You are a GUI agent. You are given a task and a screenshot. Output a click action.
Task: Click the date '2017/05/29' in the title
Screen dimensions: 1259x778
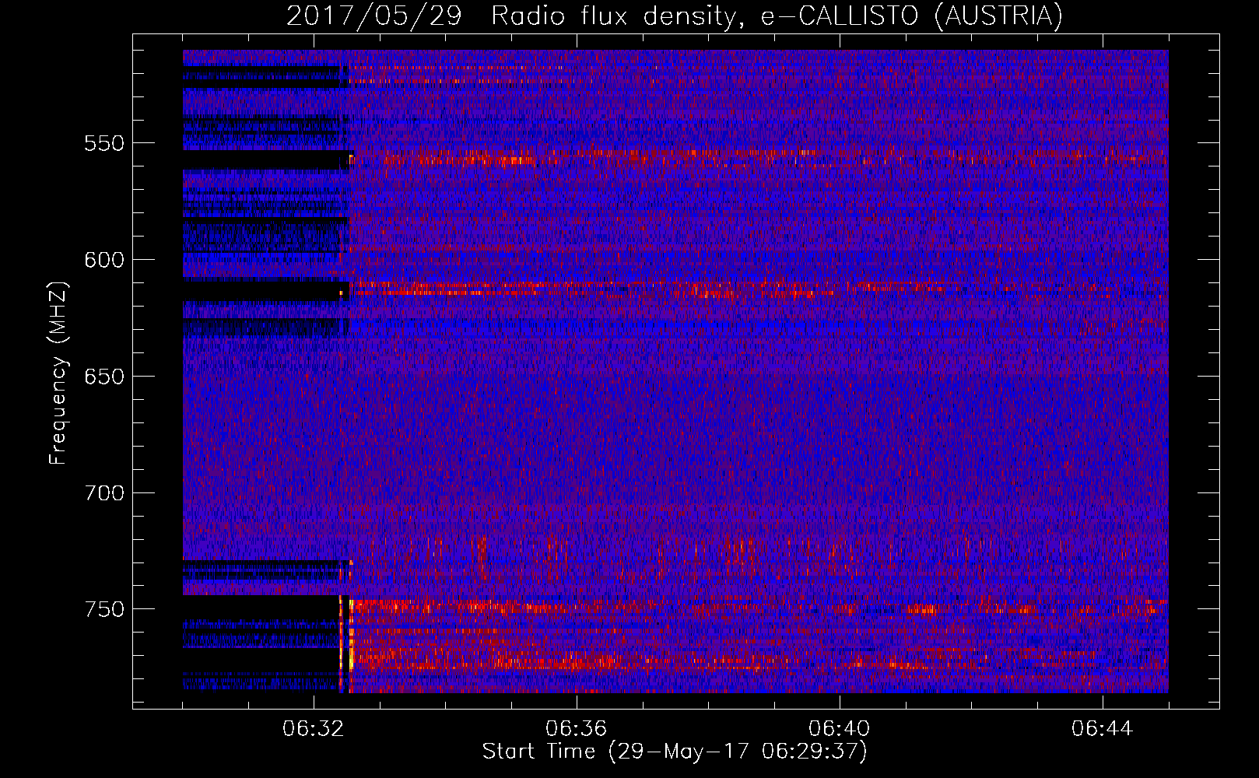point(374,16)
